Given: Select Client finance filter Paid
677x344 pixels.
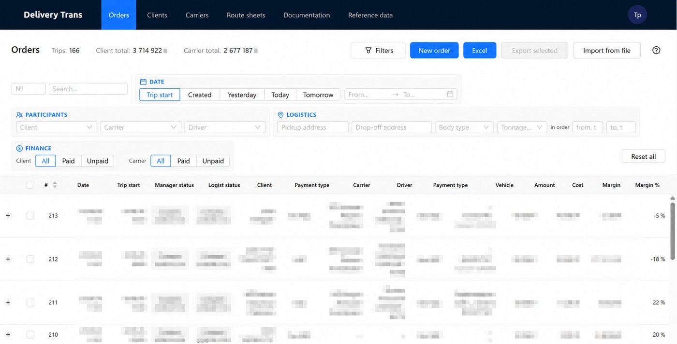Looking at the screenshot, I should pos(68,161).
